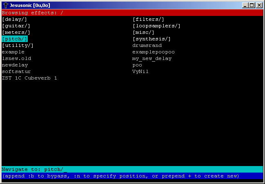Click the Navigate to input field
265x184 pixels.
coord(132,169)
